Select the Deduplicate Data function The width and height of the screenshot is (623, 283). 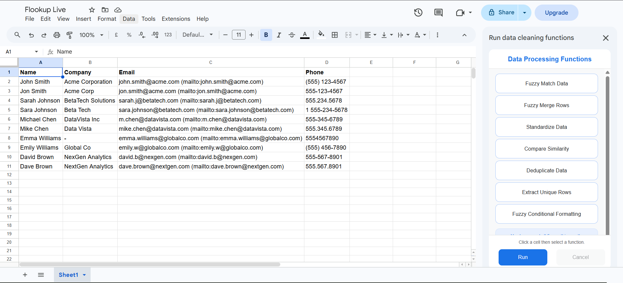coord(547,170)
